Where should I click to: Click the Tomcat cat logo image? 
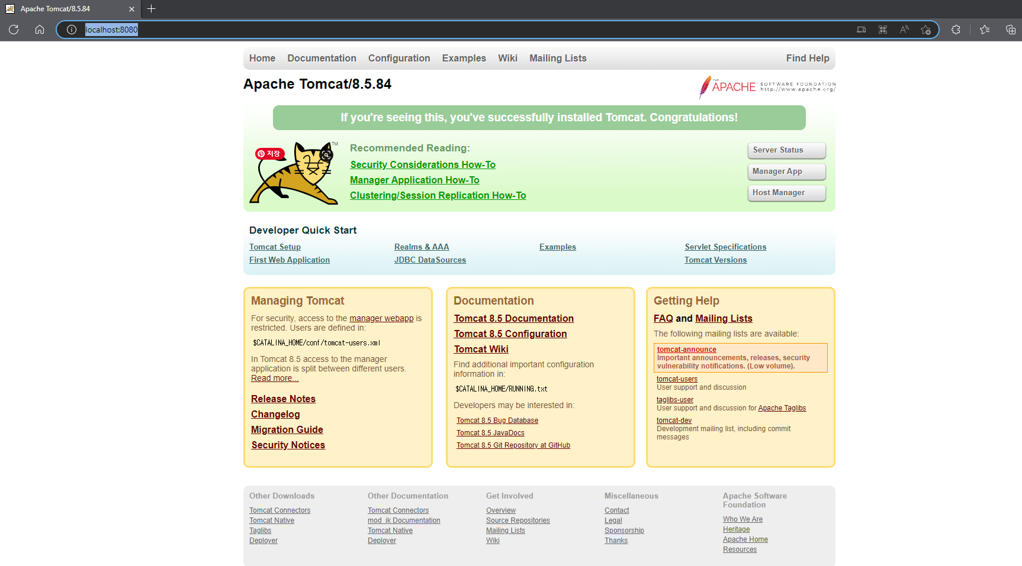tap(294, 173)
